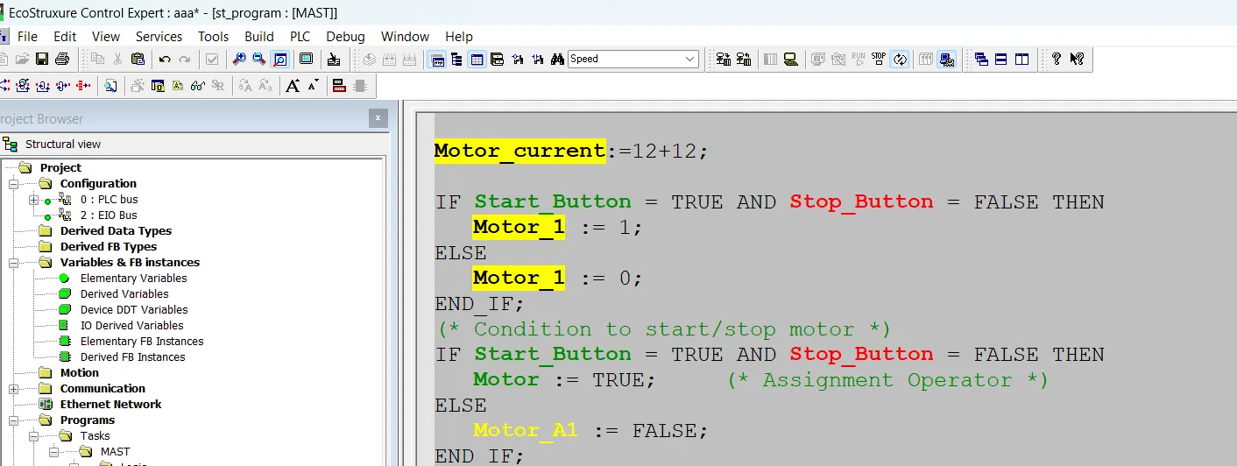Expand the Communication tree node
Screen dimensions: 1237x466
pyautogui.click(x=14, y=389)
